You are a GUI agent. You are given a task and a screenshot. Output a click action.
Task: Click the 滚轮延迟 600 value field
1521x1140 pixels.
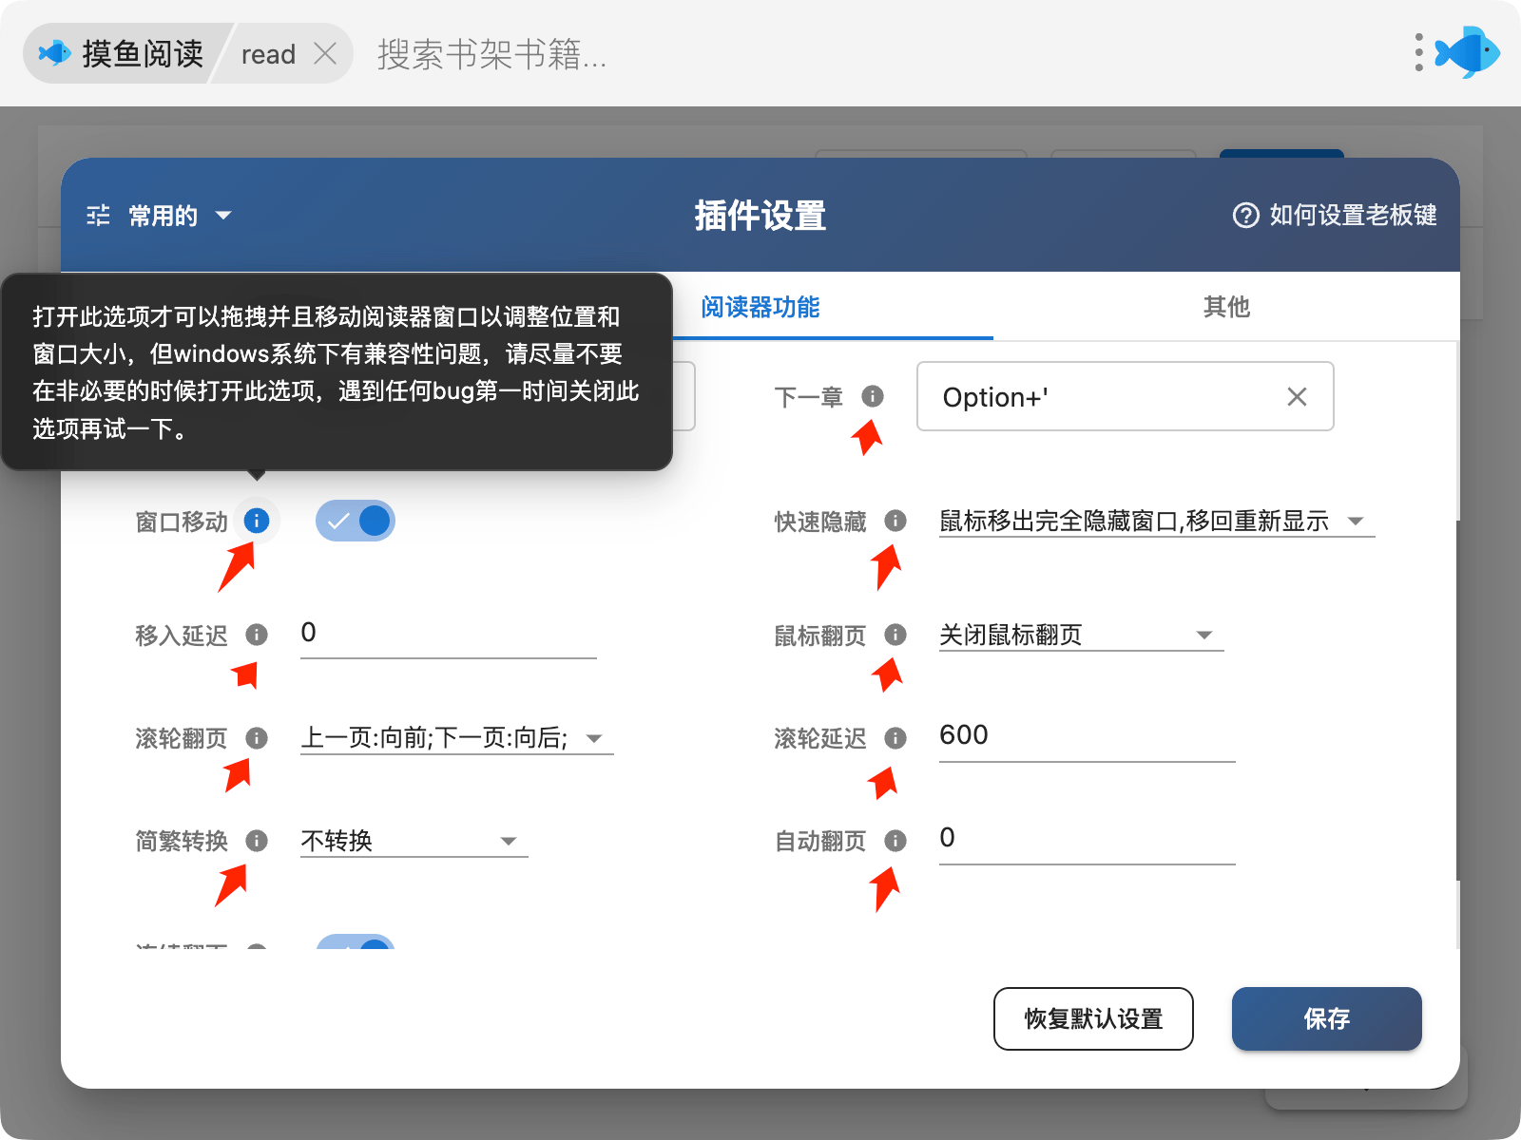(1088, 736)
